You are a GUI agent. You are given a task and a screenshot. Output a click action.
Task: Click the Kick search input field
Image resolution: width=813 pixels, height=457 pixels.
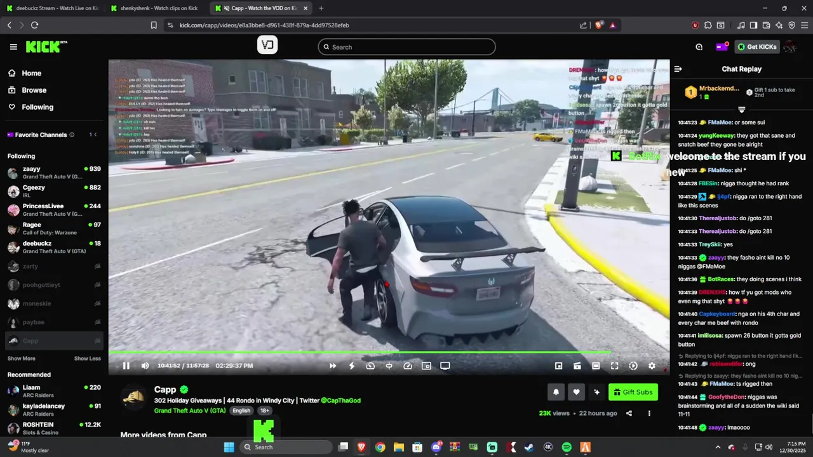406,47
